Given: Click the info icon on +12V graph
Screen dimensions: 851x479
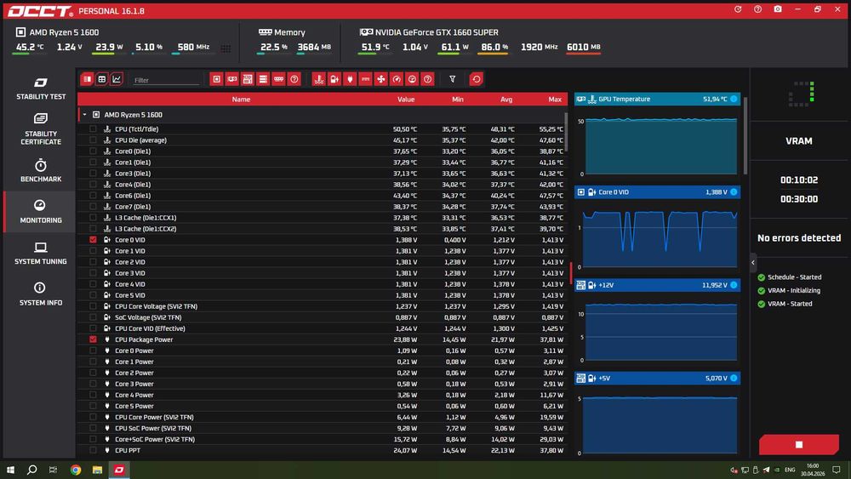Looking at the screenshot, I should (x=734, y=285).
